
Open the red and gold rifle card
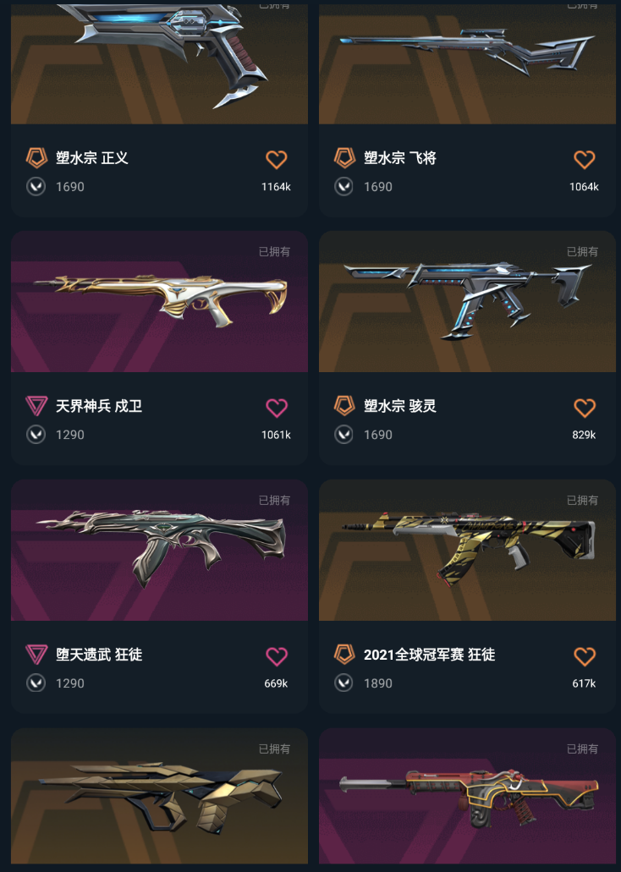467,797
